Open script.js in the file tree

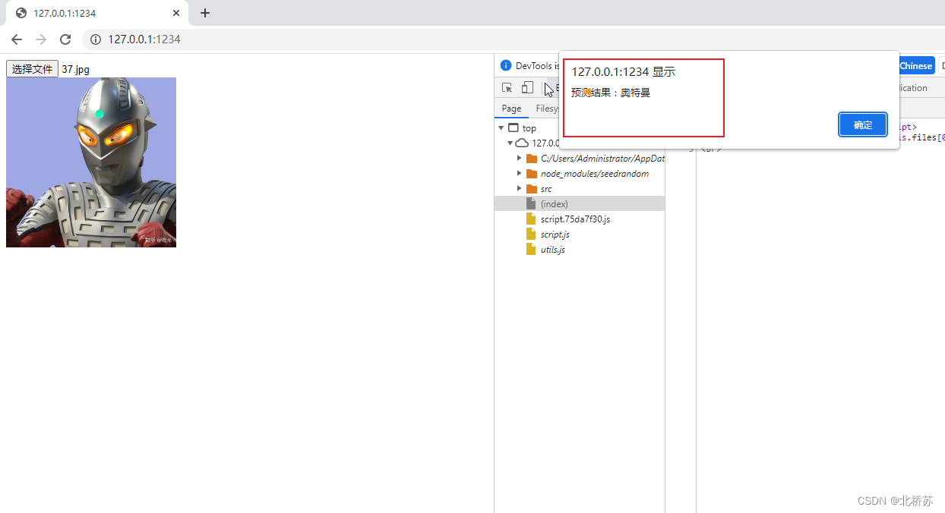555,234
